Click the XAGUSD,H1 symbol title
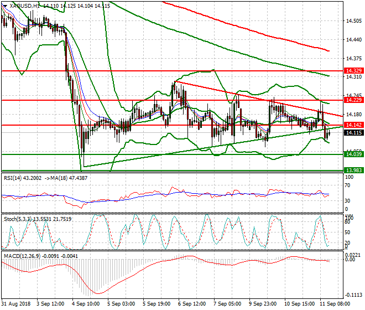The image size is (365, 310). pos(25,6)
